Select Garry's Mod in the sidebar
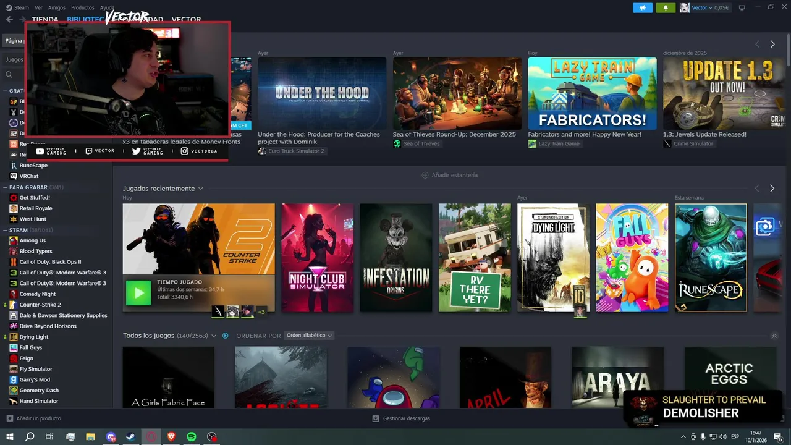This screenshot has height=445, width=791. (35, 379)
